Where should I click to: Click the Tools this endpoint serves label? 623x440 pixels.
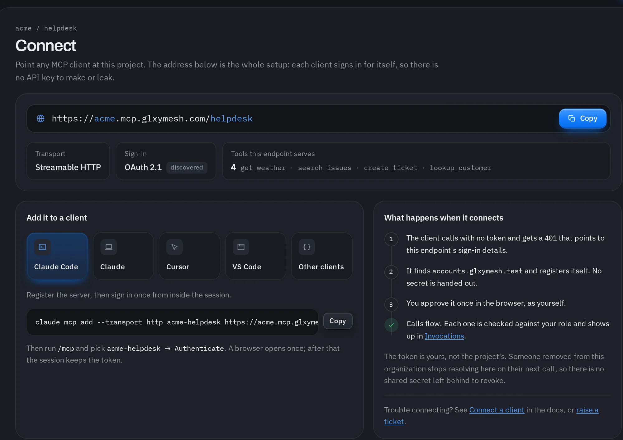(273, 154)
